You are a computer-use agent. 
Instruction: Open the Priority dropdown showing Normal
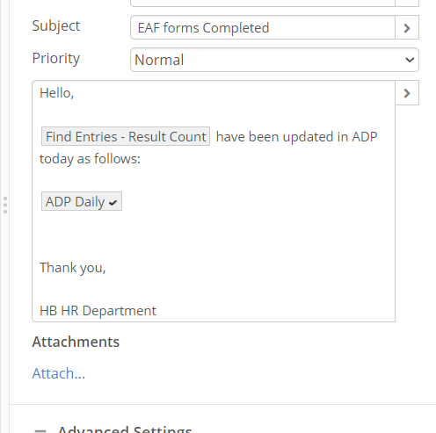(x=274, y=60)
